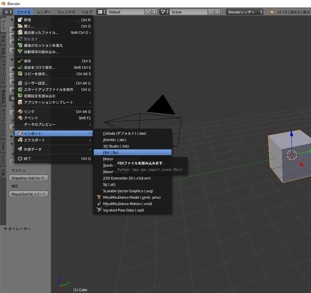Expand the 外部データ submenu
Screen dimensions: 311x293
90,149
